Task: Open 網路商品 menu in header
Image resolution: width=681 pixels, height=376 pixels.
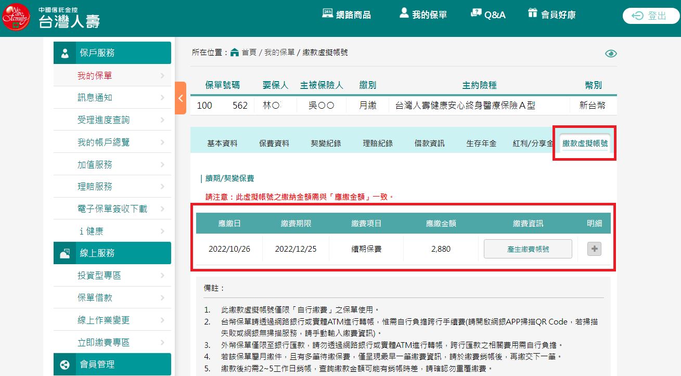Action: coord(346,15)
